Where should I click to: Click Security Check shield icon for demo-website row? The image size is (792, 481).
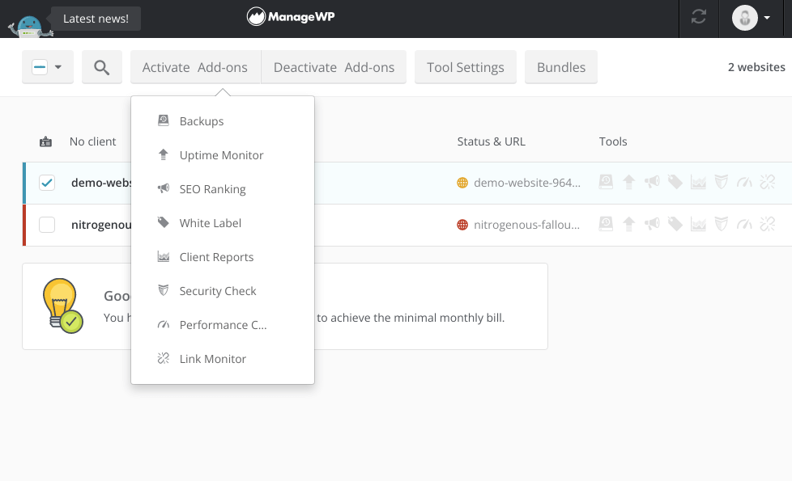pos(721,183)
